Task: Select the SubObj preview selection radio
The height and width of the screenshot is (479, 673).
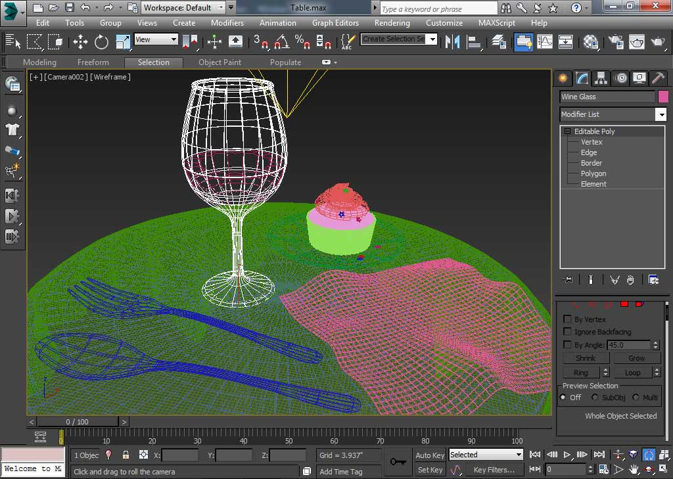Action: click(595, 398)
